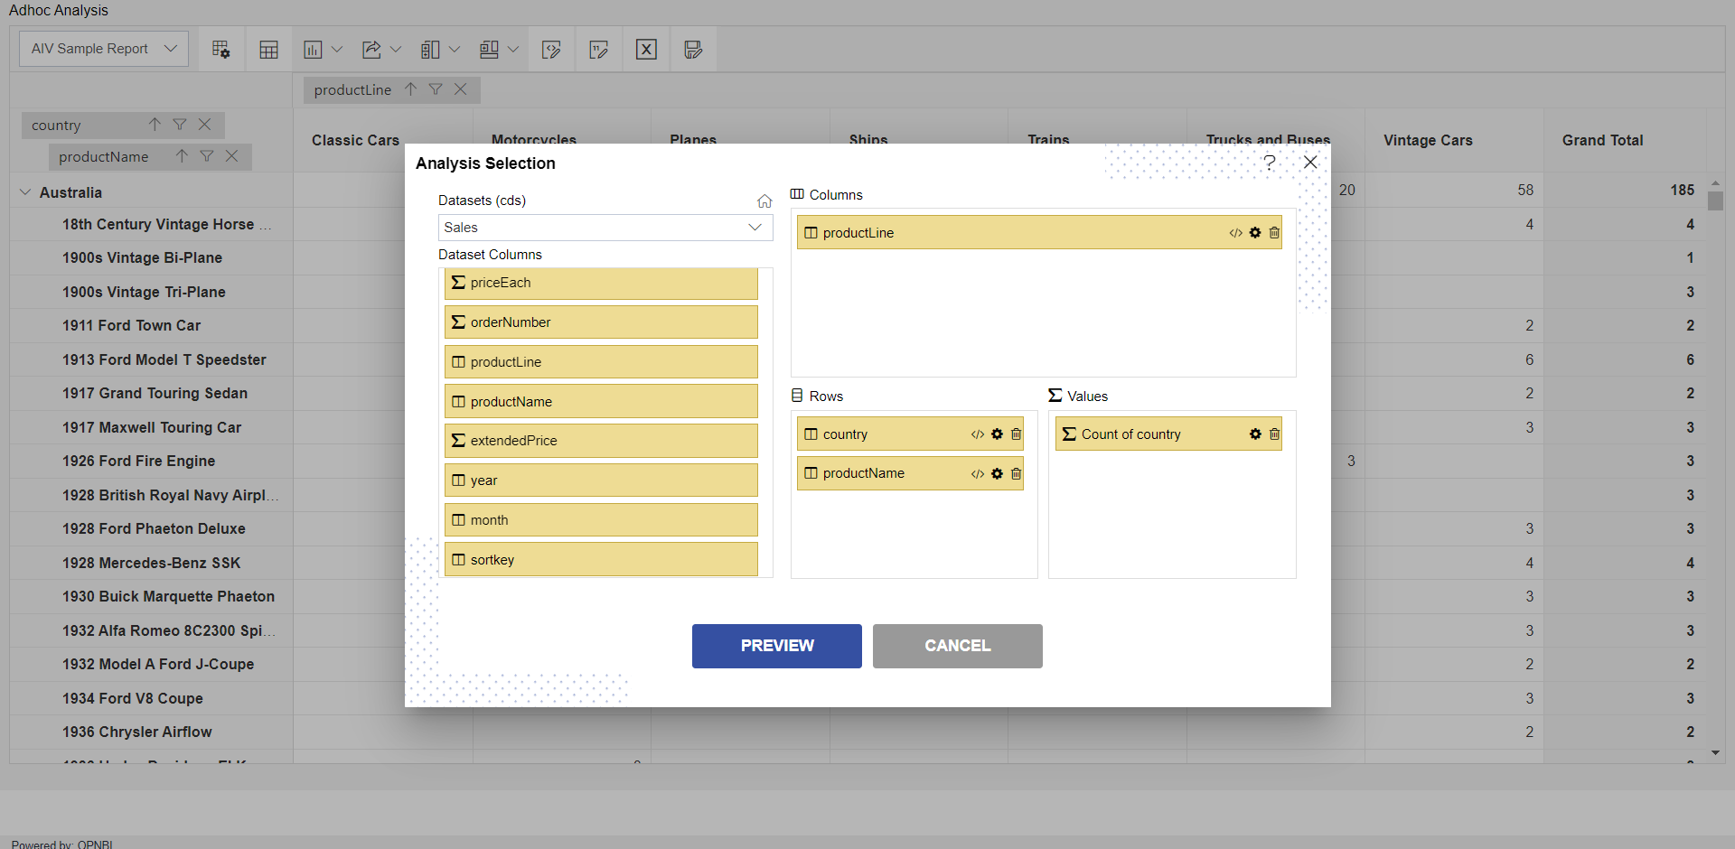Open the Sales dataset dropdown
The width and height of the screenshot is (1735, 849).
pos(605,228)
